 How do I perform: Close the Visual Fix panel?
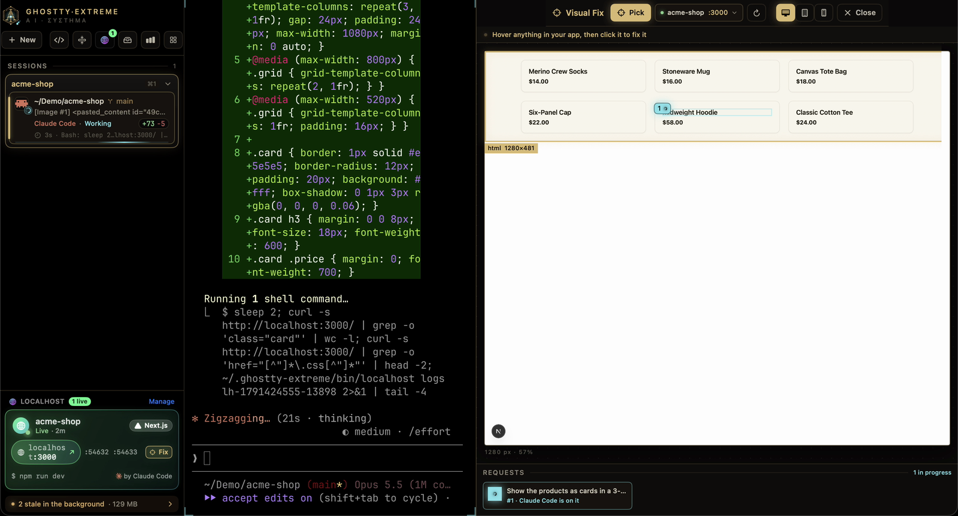click(859, 13)
